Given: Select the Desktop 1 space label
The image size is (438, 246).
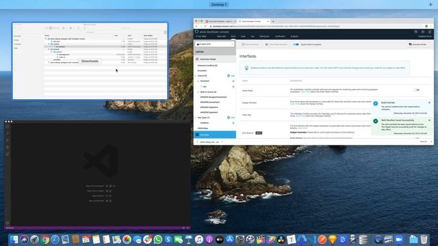Looking at the screenshot, I should 219,5.
